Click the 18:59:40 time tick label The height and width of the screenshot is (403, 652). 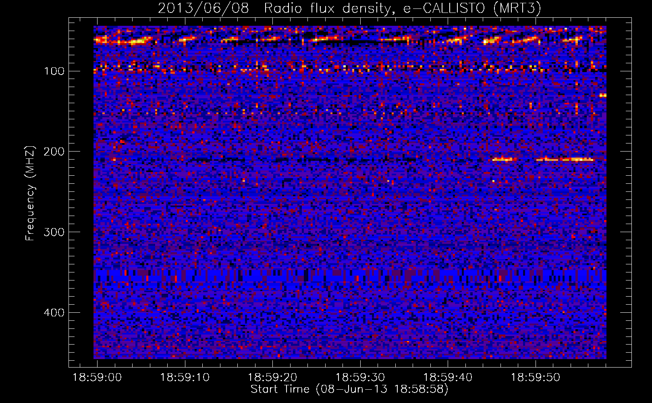tap(448, 378)
